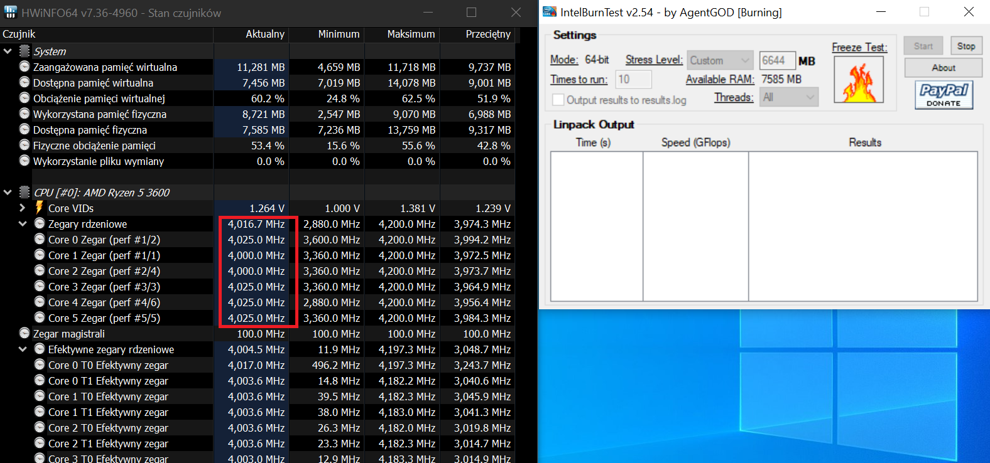Viewport: 990px width, 463px height.
Task: Collapse the Zegary rdzeniowe tree
Action: coord(23,224)
